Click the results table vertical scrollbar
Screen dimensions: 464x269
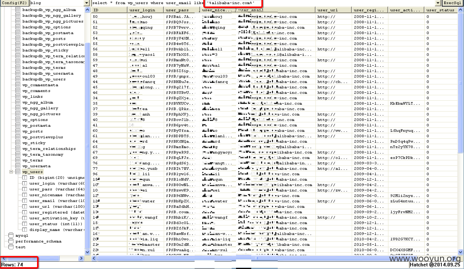coord(461,131)
